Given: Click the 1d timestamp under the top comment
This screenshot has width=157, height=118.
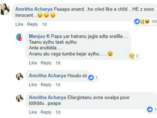Looking at the screenshot, I should pos(44,24).
